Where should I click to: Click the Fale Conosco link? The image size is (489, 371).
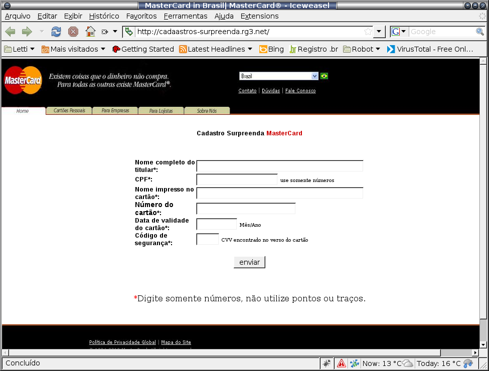pos(300,90)
